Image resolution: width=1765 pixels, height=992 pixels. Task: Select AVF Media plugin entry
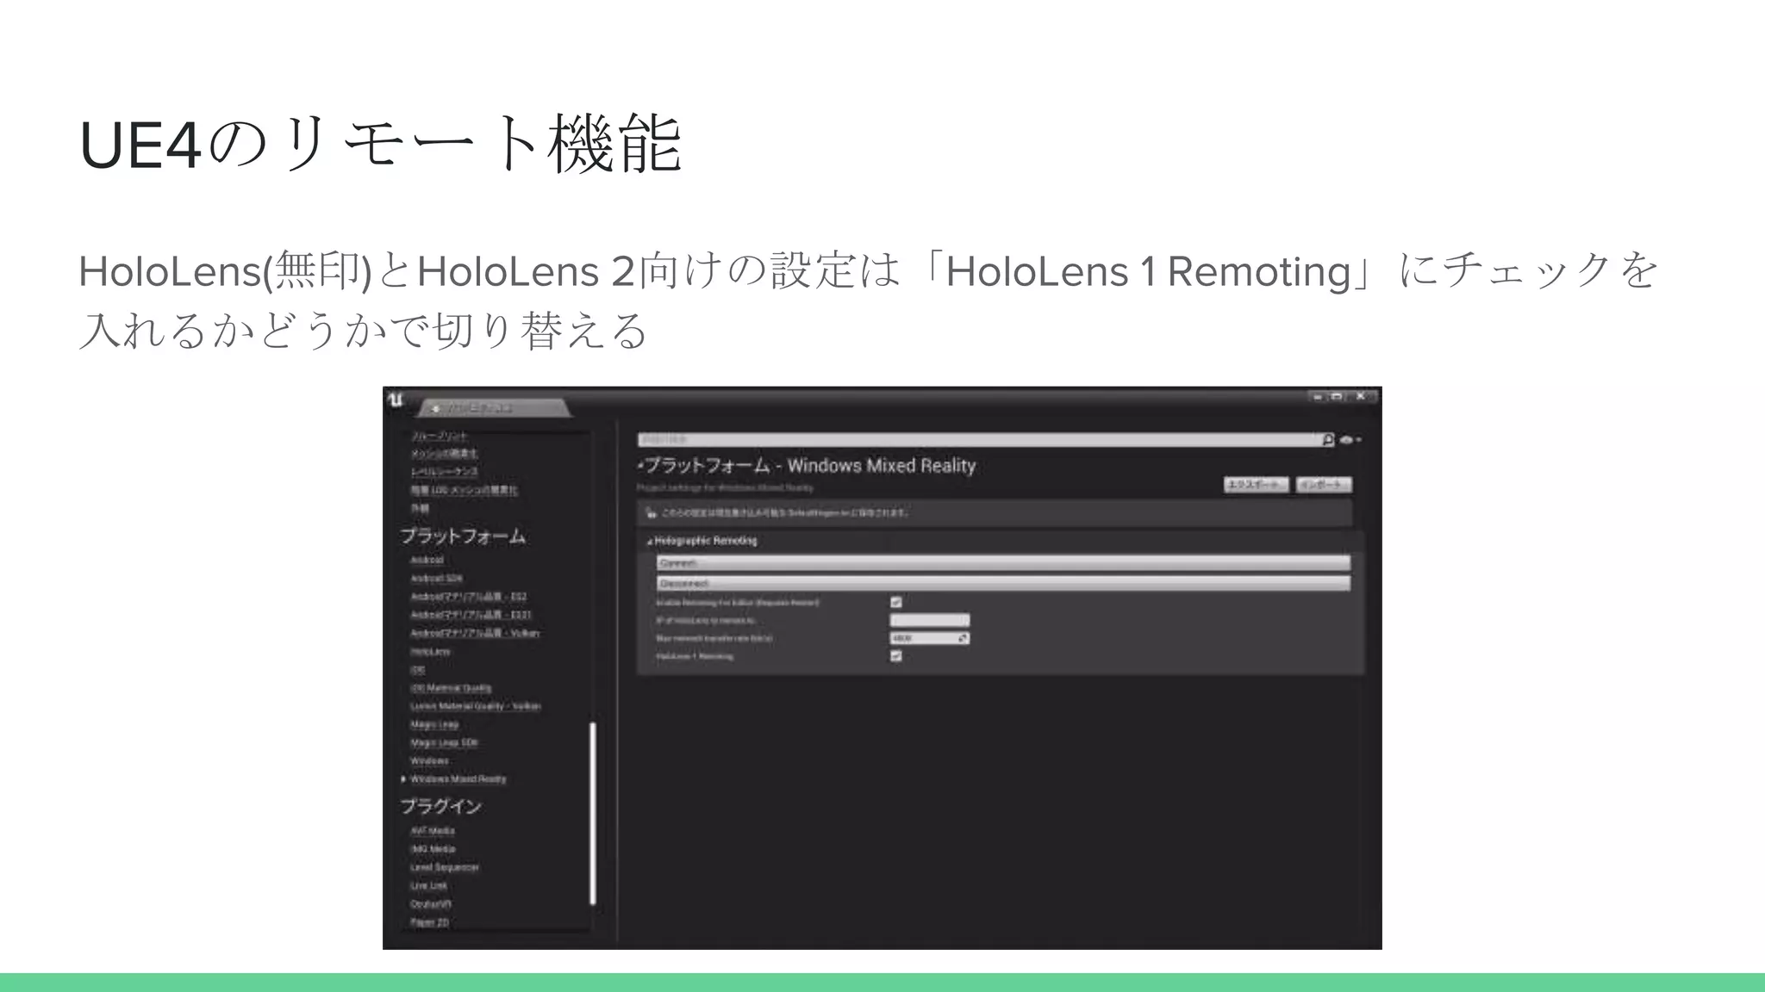(433, 831)
